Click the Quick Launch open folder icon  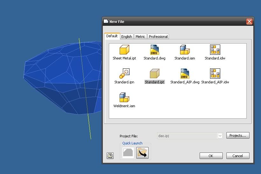[142, 153]
